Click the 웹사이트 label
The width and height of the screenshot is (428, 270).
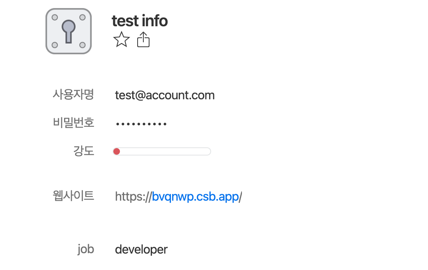coord(74,196)
